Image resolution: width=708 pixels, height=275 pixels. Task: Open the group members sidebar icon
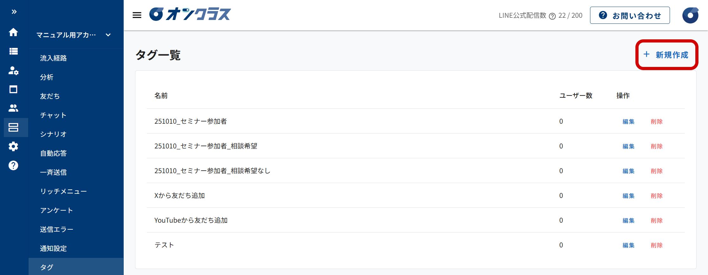tap(13, 108)
